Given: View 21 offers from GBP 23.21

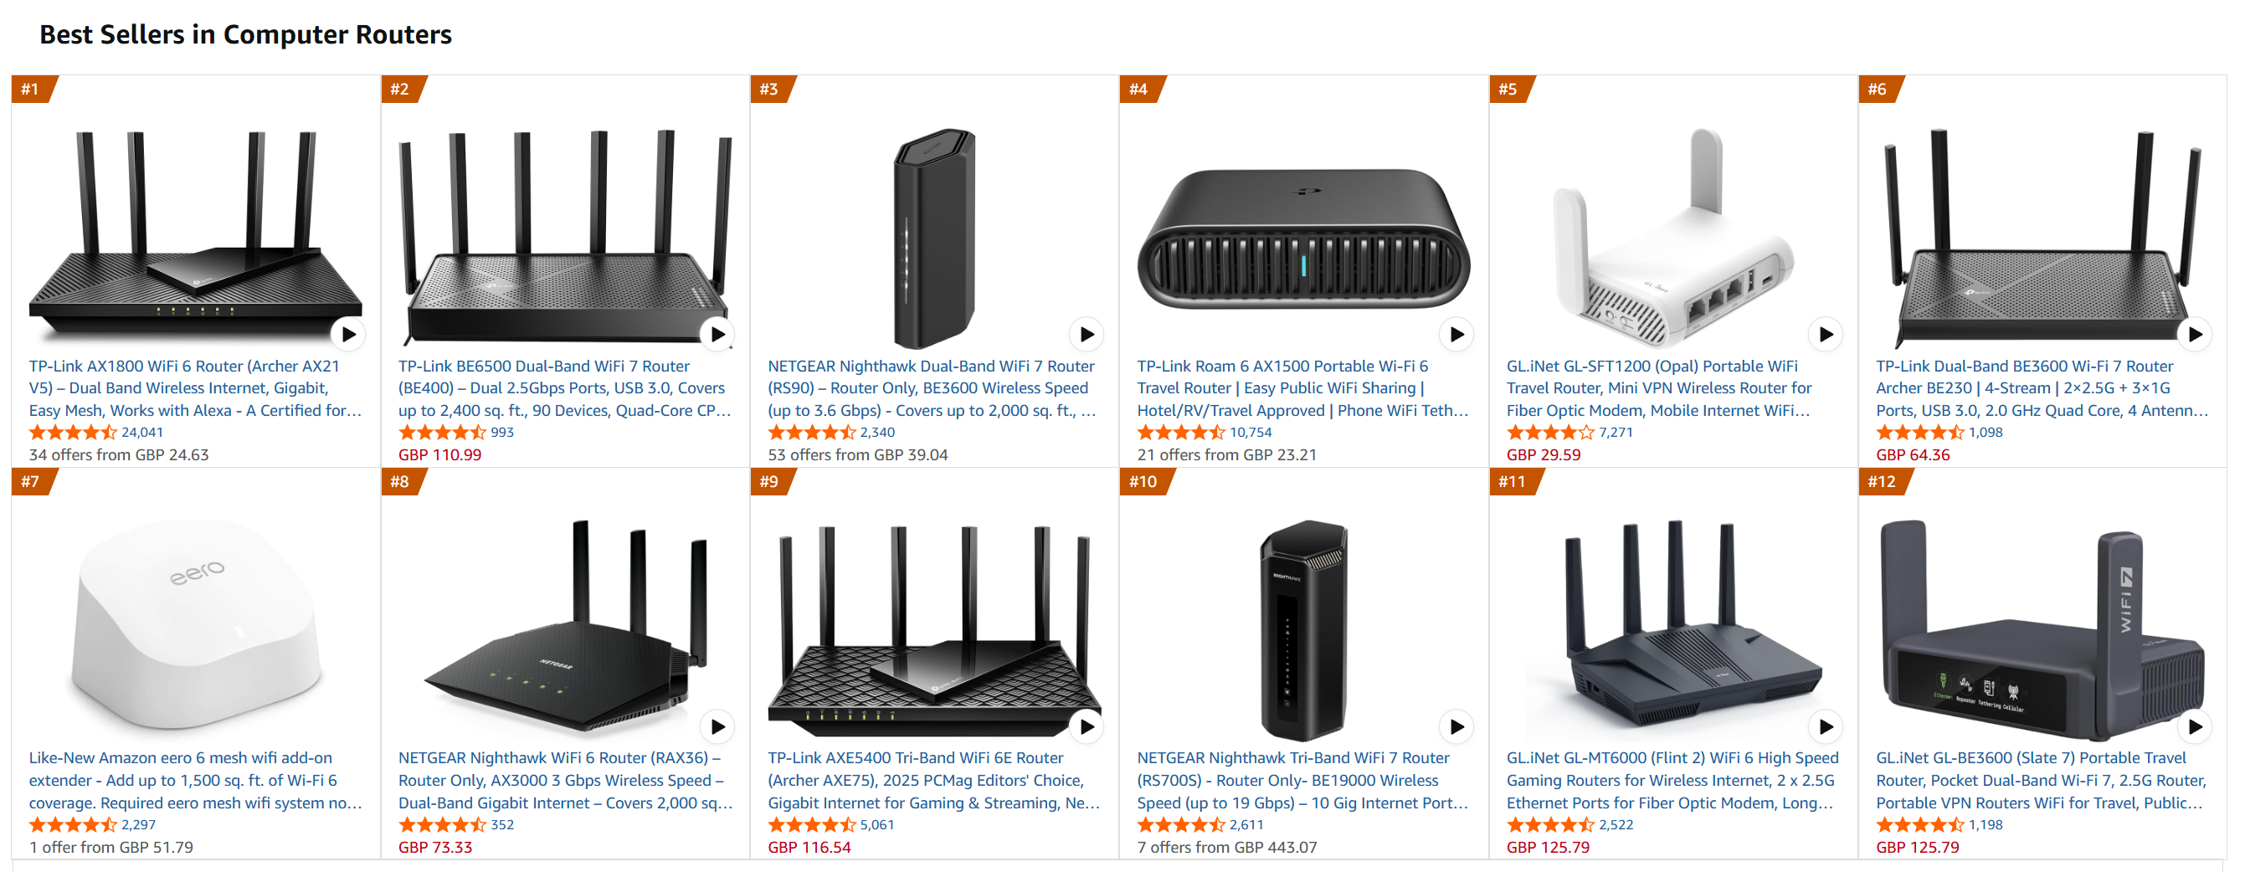Looking at the screenshot, I should (1226, 454).
